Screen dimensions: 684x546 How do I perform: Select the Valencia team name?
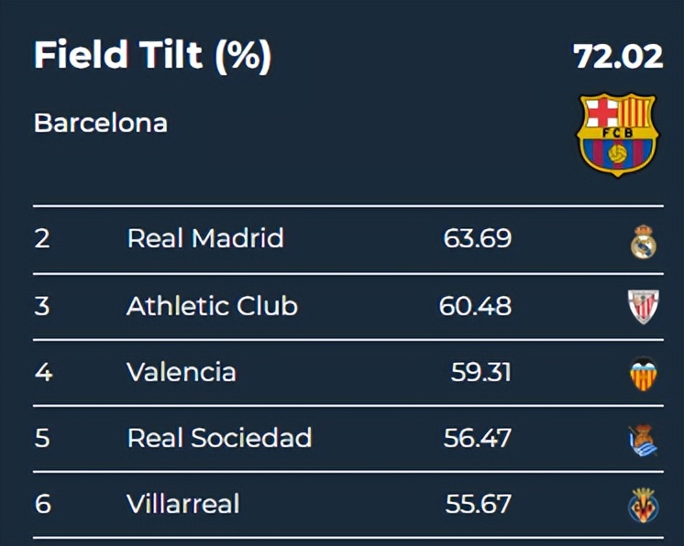[x=182, y=372]
